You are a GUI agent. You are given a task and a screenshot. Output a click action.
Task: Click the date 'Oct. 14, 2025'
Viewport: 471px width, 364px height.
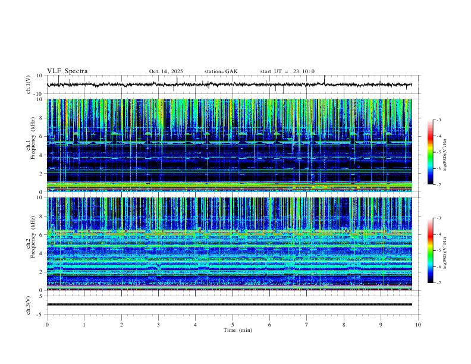tap(166, 71)
